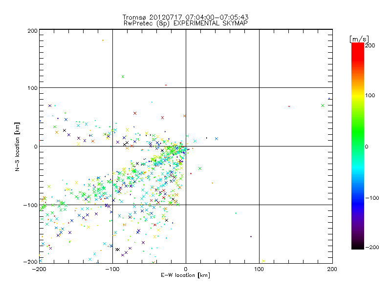
Task: Click the black bottom of the colorbar
Action: tap(358, 246)
